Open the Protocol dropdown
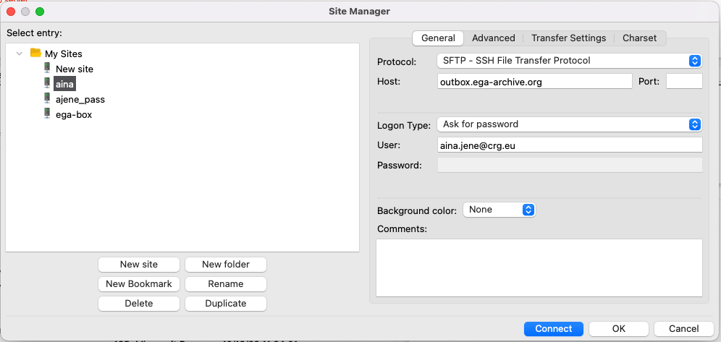Image resolution: width=721 pixels, height=342 pixels. [x=569, y=61]
